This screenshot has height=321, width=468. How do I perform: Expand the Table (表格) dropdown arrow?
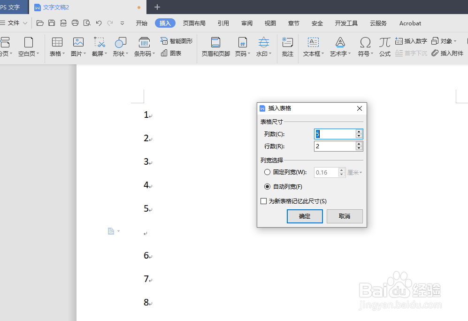point(63,53)
